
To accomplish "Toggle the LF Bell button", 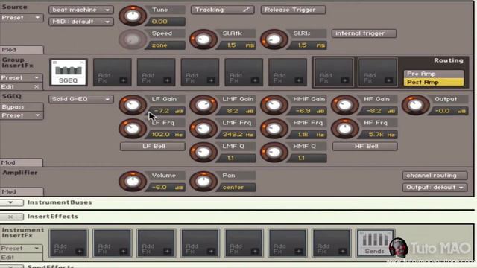I will tap(153, 146).
